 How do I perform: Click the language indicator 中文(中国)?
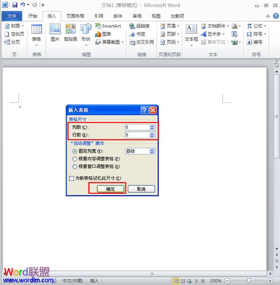[x=72, y=281]
